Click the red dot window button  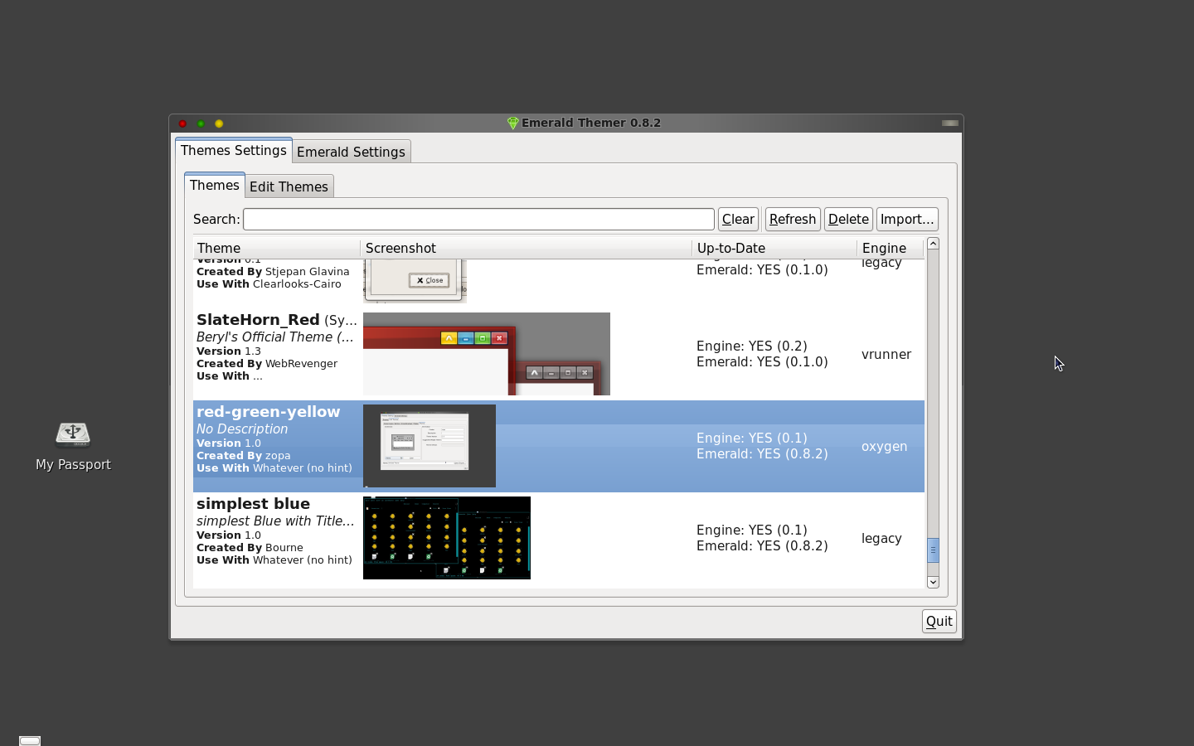(182, 124)
